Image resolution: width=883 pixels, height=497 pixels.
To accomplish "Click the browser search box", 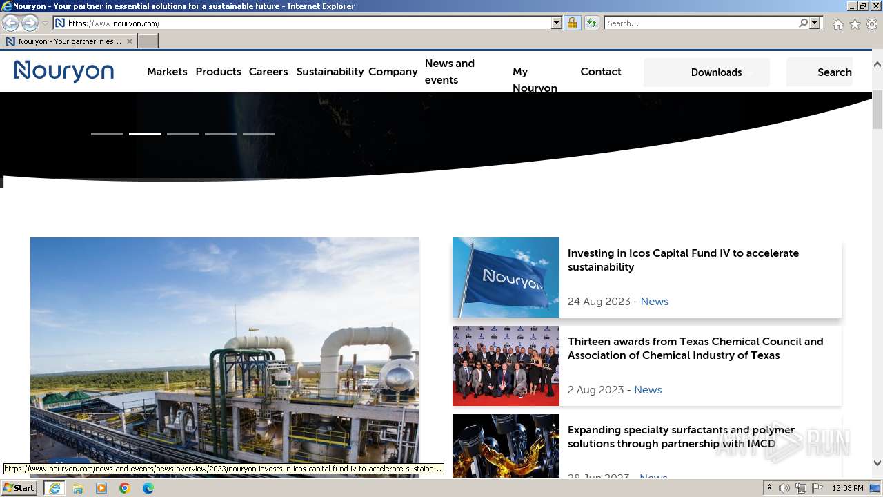I will [x=700, y=23].
